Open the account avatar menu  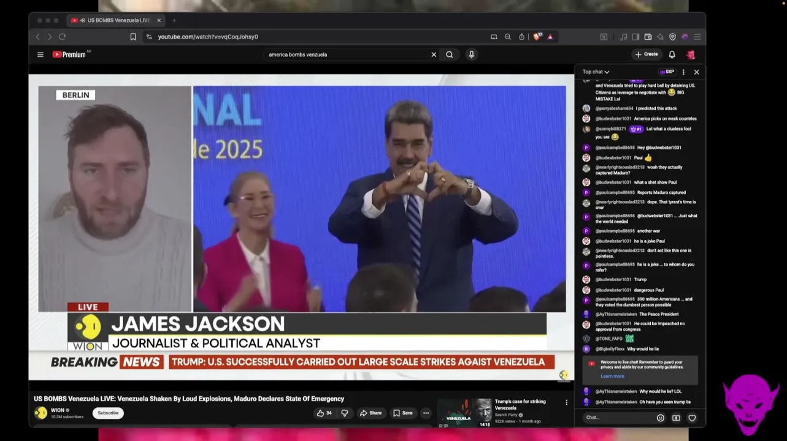[691, 55]
